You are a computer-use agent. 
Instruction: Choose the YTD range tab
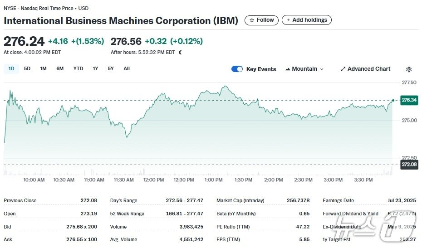[78, 68]
